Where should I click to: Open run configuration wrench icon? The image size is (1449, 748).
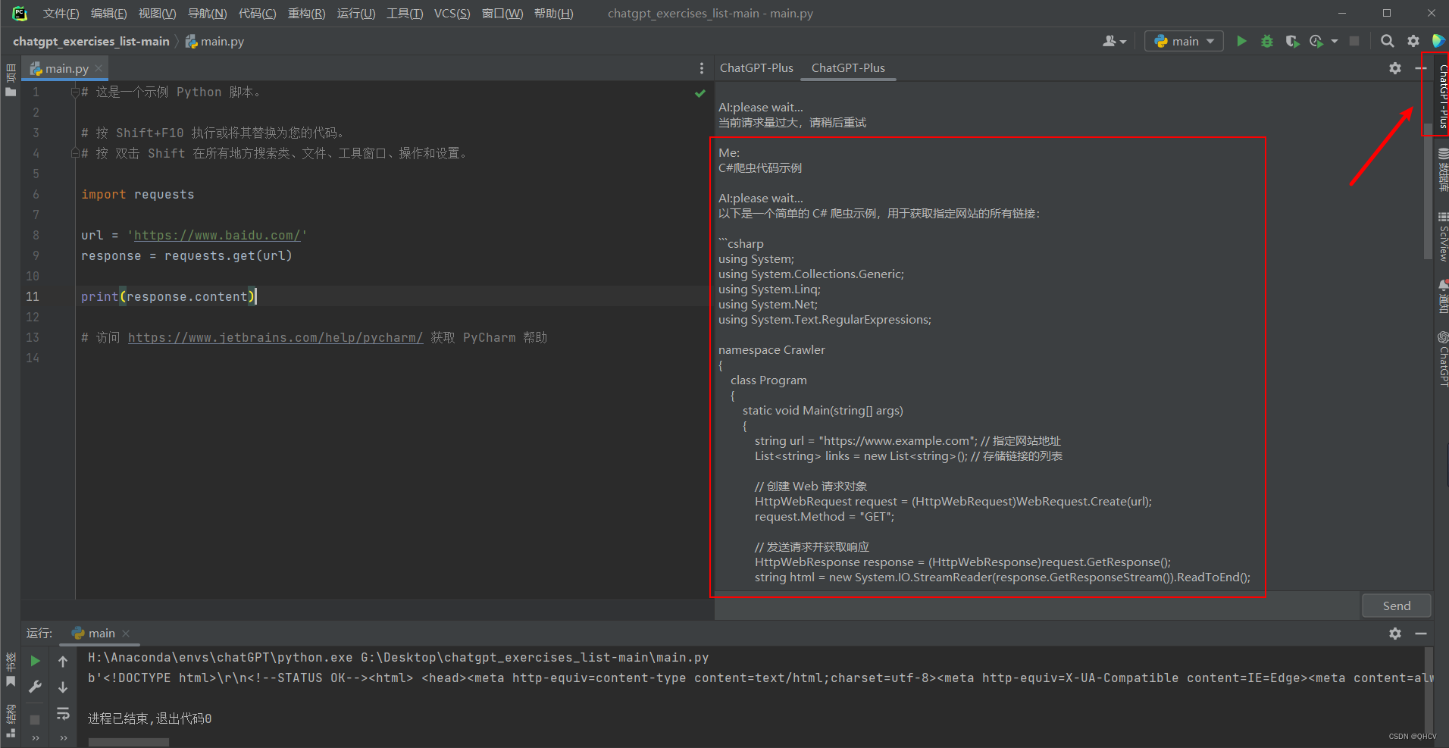click(x=35, y=687)
